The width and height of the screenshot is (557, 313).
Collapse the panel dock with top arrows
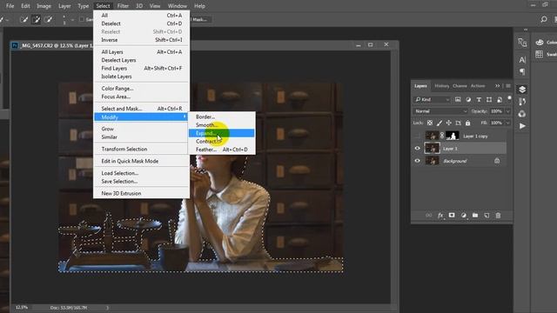coord(526,30)
